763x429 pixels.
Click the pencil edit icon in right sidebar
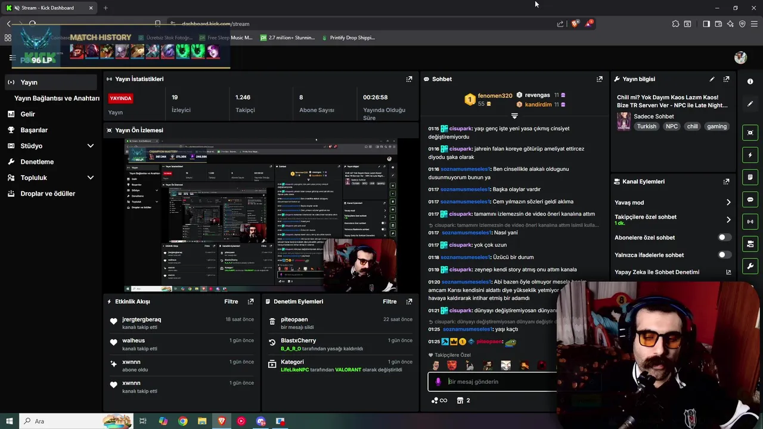pyautogui.click(x=750, y=104)
